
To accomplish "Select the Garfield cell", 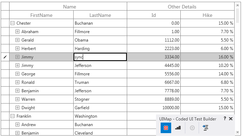I will pyautogui.click(x=100, y=108).
